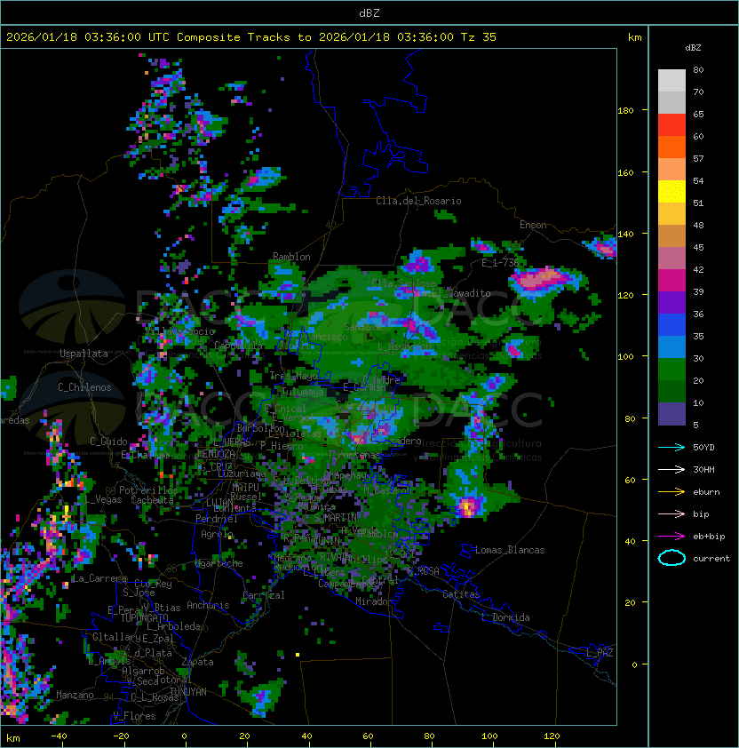This screenshot has width=739, height=748.
Task: Click the strong yellow-core storm cell east of M_Castro
Action: (x=467, y=506)
